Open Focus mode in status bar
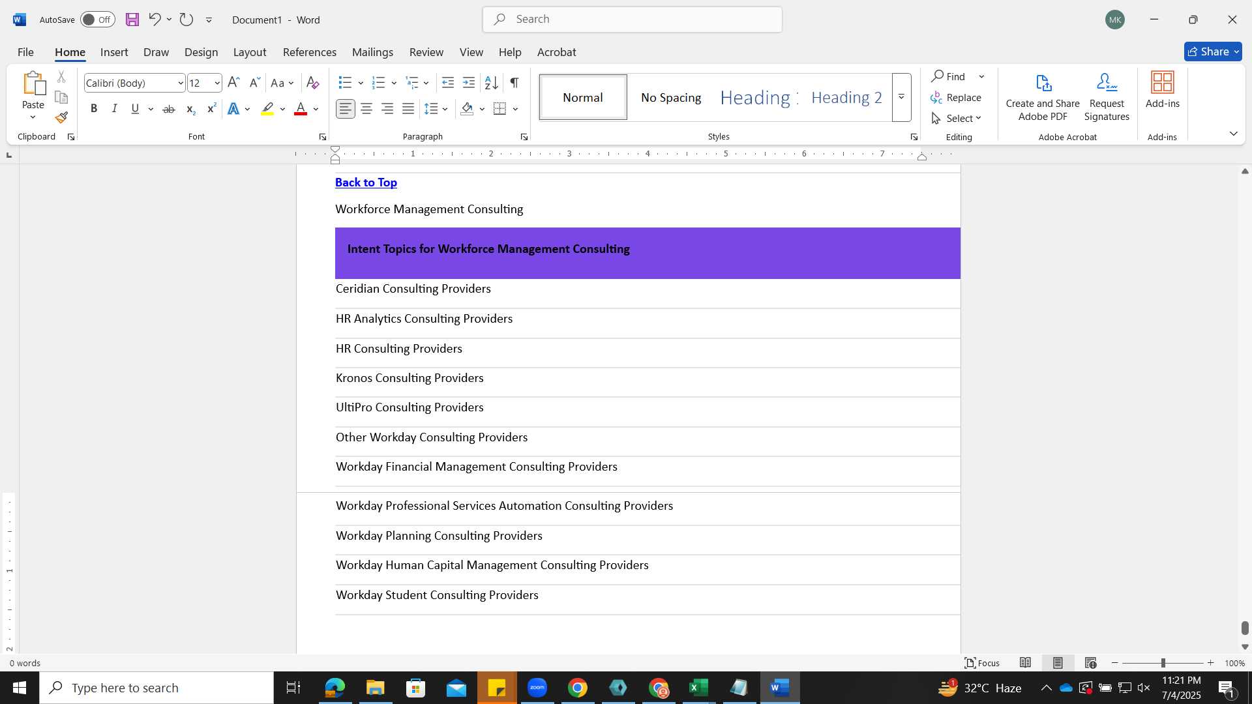This screenshot has height=704, width=1252. (982, 663)
